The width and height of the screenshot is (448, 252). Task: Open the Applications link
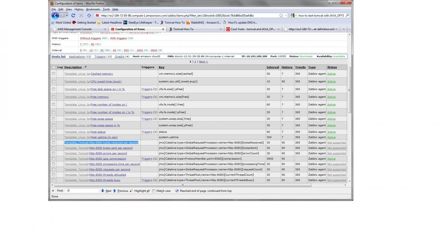77,57
